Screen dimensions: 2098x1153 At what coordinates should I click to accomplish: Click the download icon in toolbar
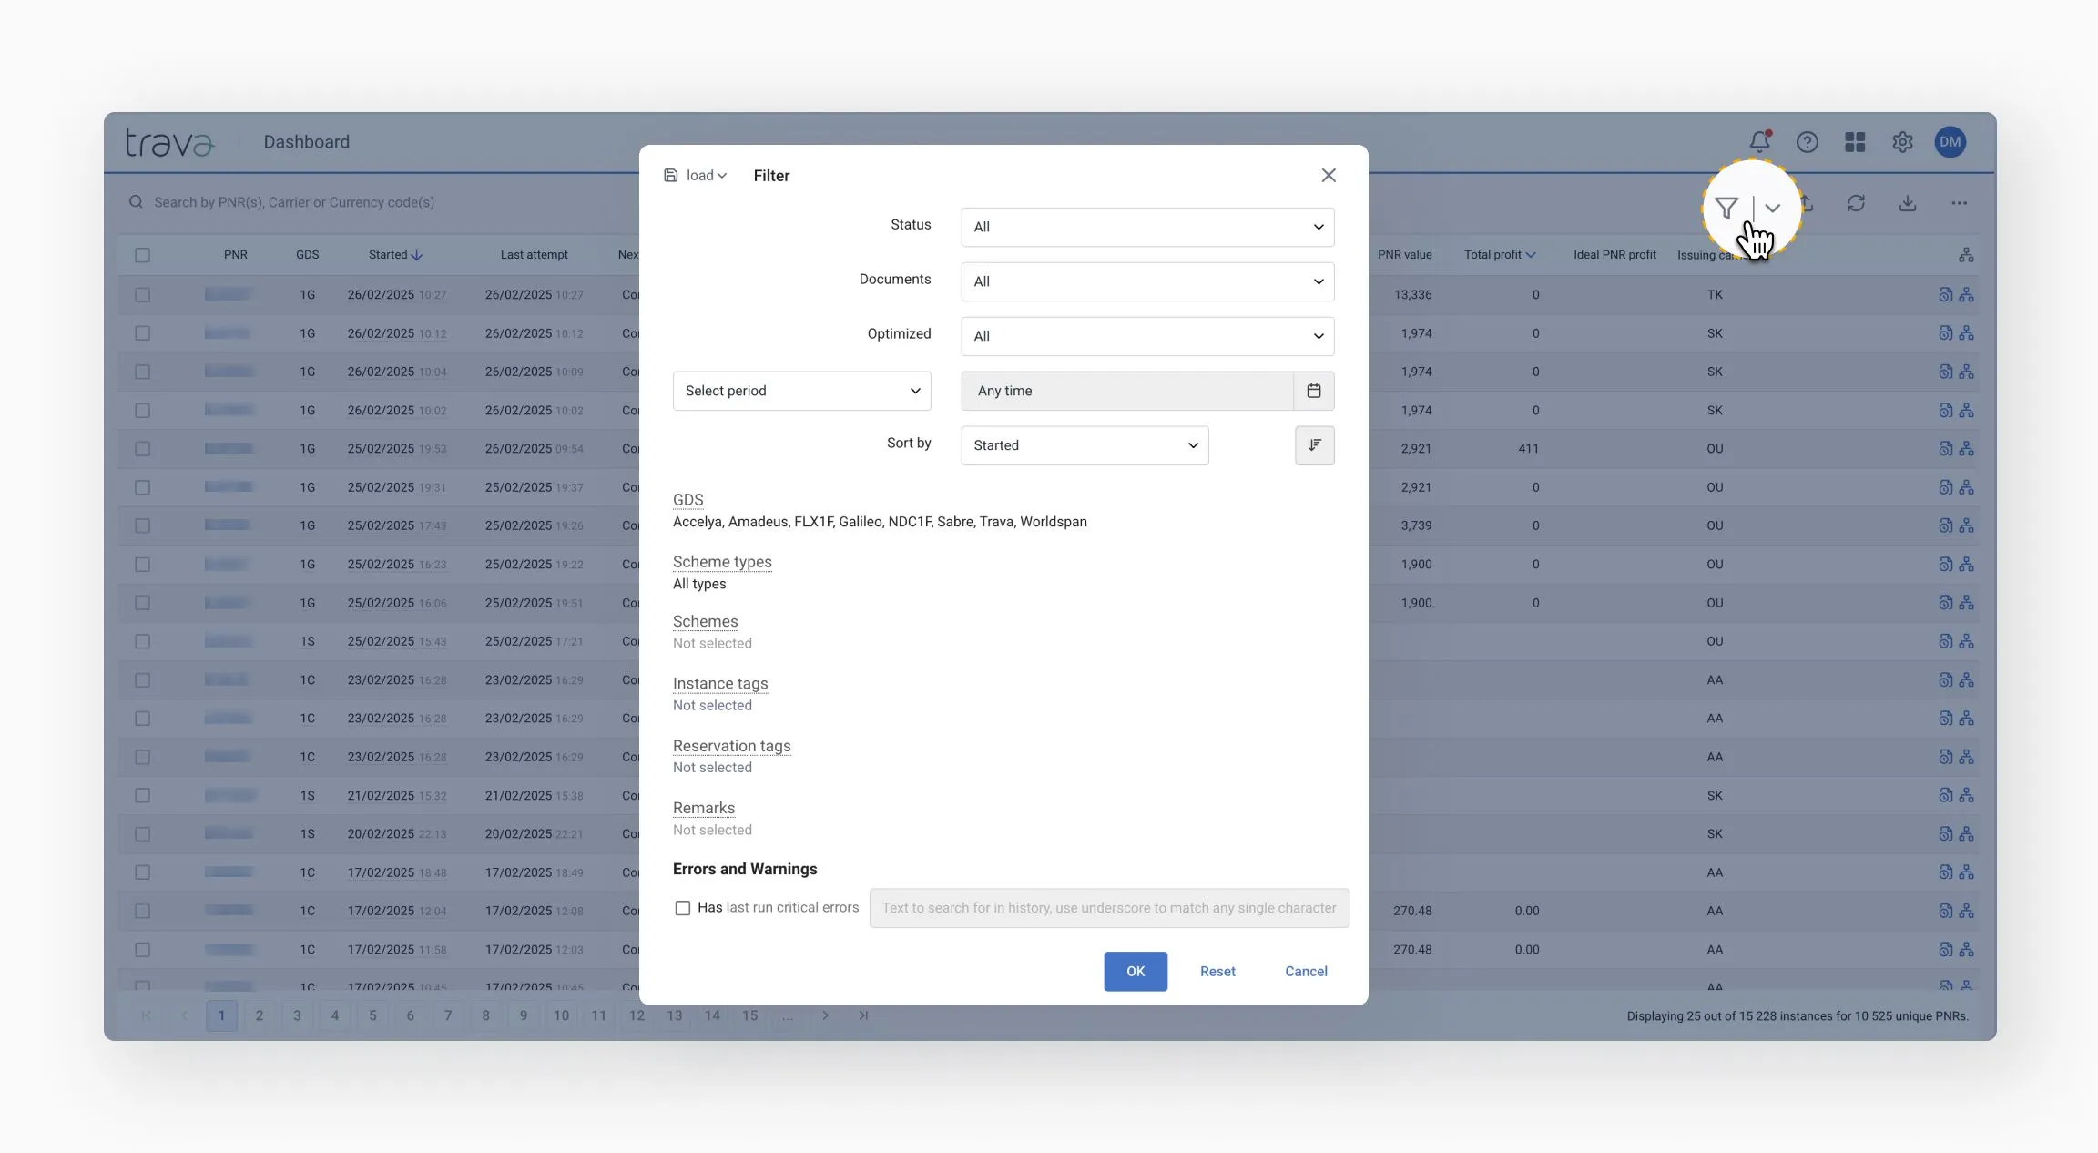pyautogui.click(x=1908, y=203)
